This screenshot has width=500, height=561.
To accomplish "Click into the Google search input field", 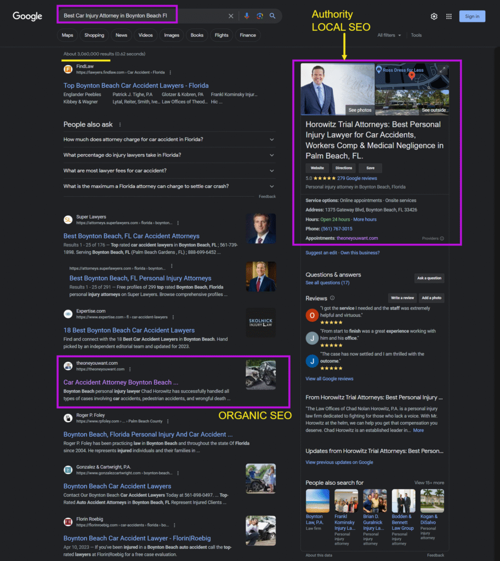I will click(x=143, y=16).
